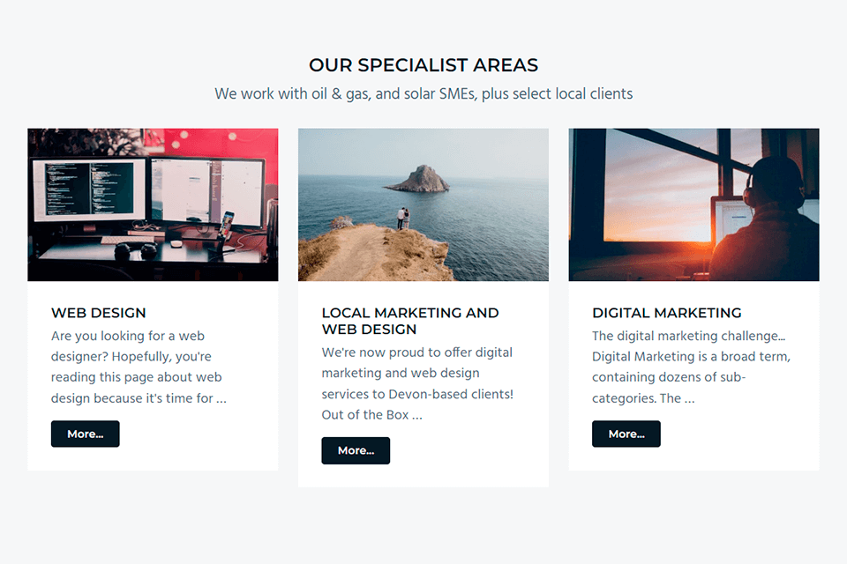Select the sunset window silhouette photo

(x=693, y=204)
